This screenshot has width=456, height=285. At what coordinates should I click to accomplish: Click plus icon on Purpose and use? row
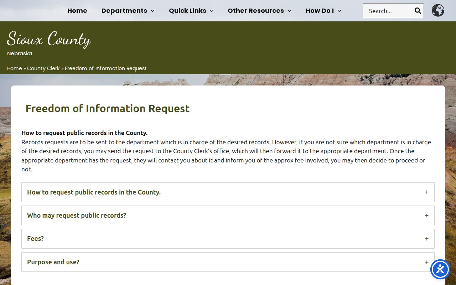tap(427, 262)
